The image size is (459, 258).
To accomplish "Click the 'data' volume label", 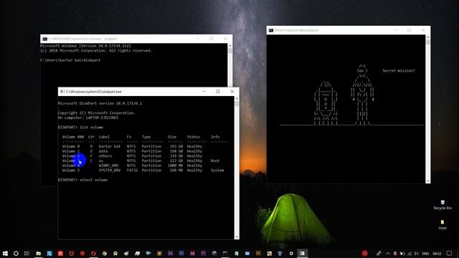I will click(x=103, y=151).
